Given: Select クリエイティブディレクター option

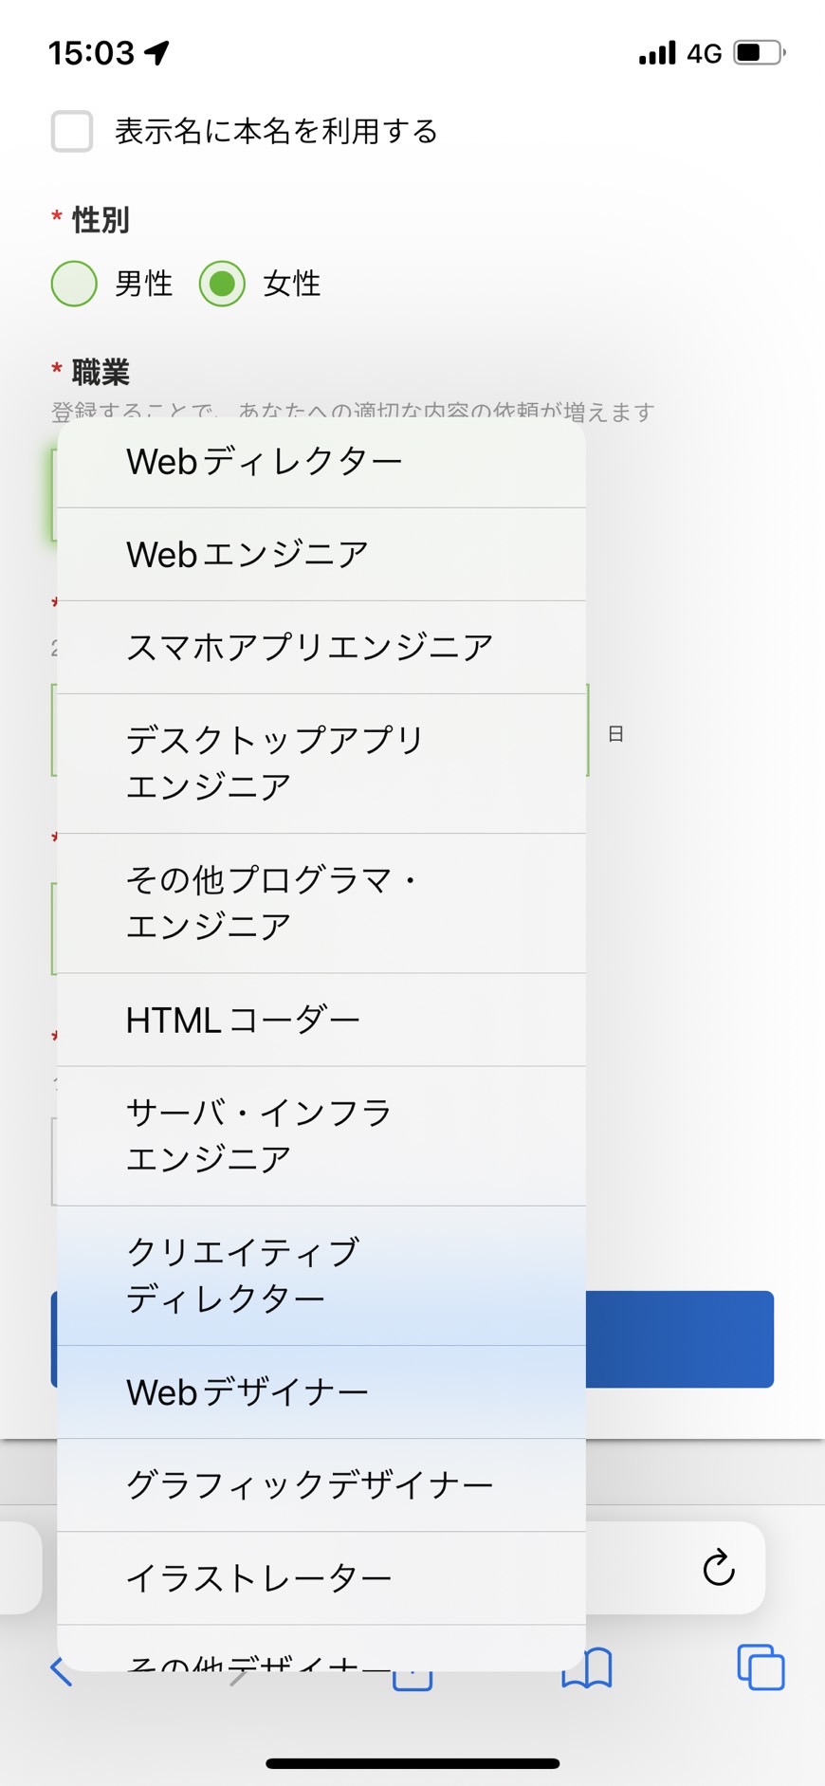Looking at the screenshot, I should (x=321, y=1276).
